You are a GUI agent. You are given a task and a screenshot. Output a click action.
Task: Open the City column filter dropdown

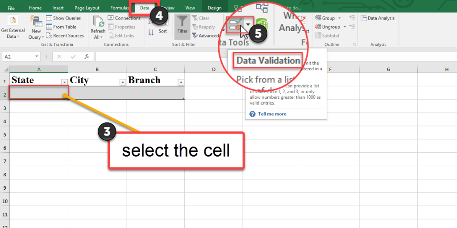(123, 82)
